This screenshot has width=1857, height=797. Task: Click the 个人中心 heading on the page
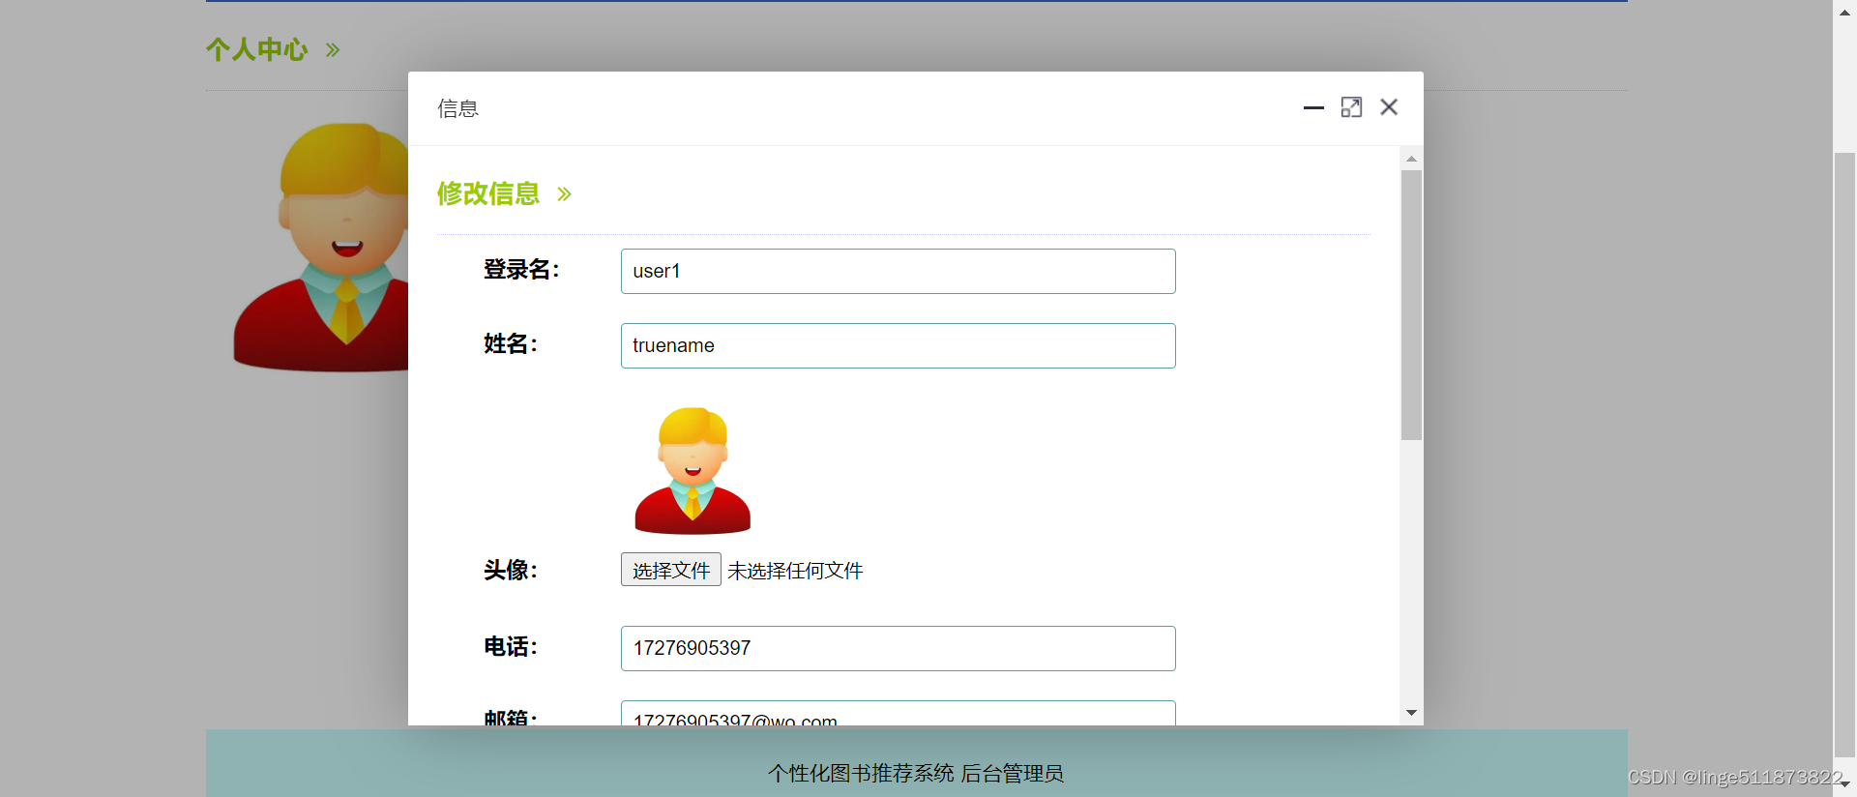coord(257,49)
